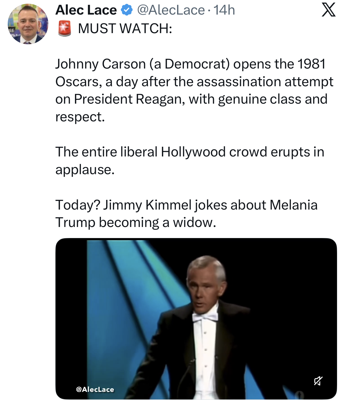The image size is (345, 400).
Task: Unmute the video with the speaker icon
Action: click(318, 381)
